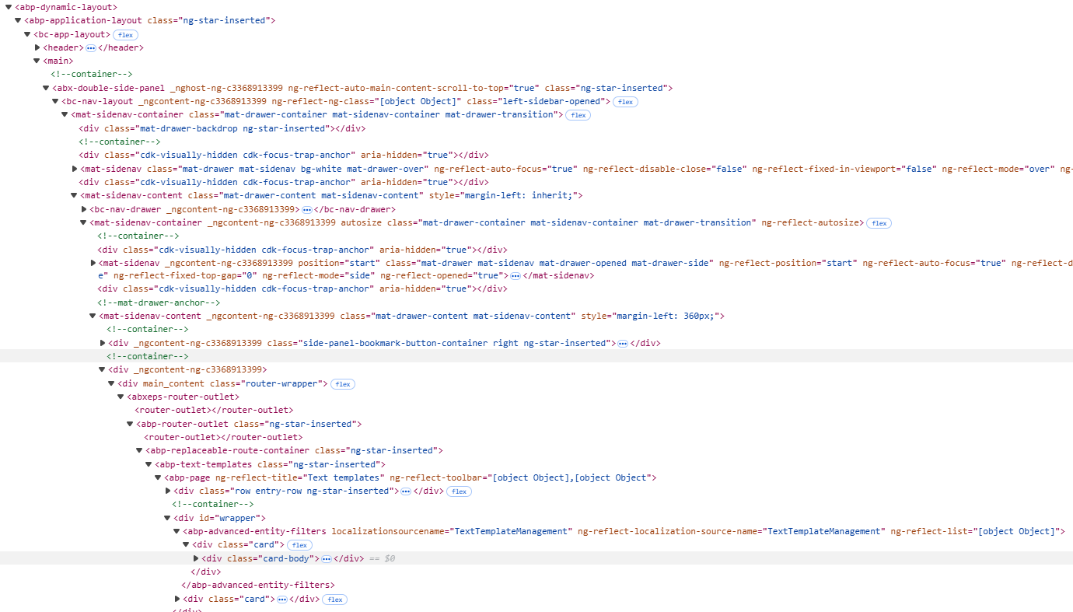Viewport: 1073px width, 612px height.
Task: Click ellipsis in side-panel-bookmark-button-container div
Action: pyautogui.click(x=622, y=344)
